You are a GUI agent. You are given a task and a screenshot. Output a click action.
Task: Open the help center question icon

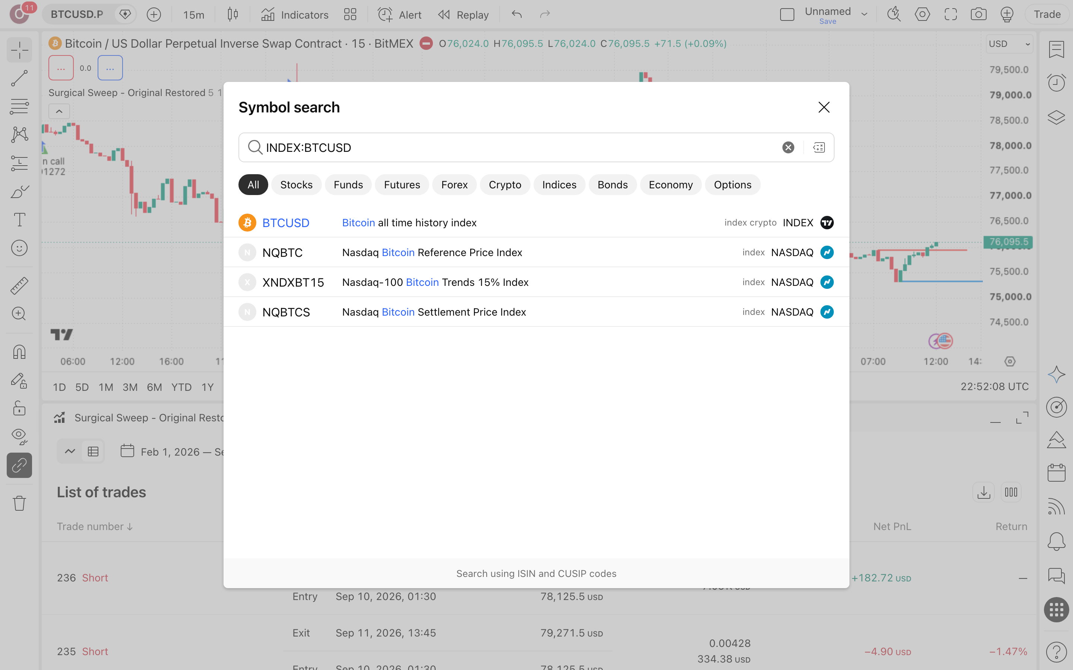pyautogui.click(x=1056, y=652)
